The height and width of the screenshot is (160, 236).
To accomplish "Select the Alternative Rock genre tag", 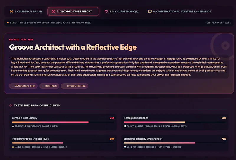I will pyautogui.click(x=23, y=86).
